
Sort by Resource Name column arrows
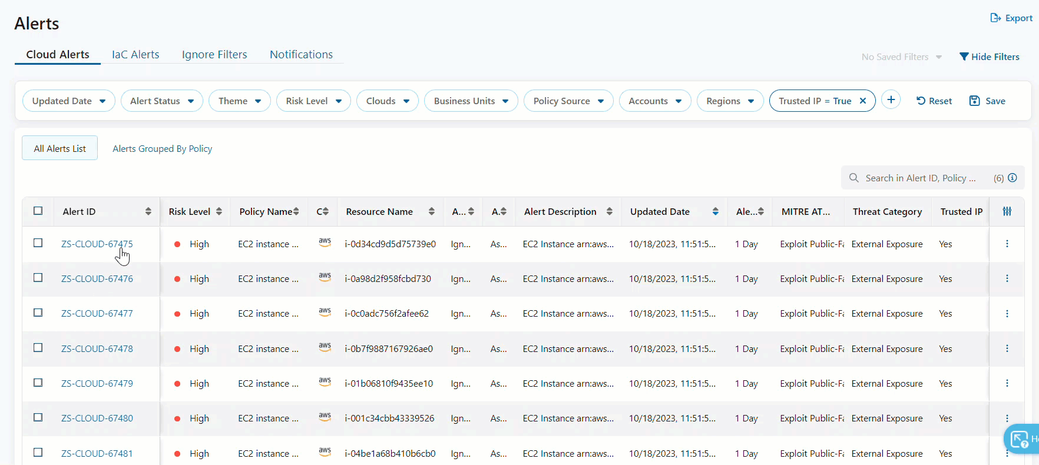pyautogui.click(x=432, y=211)
